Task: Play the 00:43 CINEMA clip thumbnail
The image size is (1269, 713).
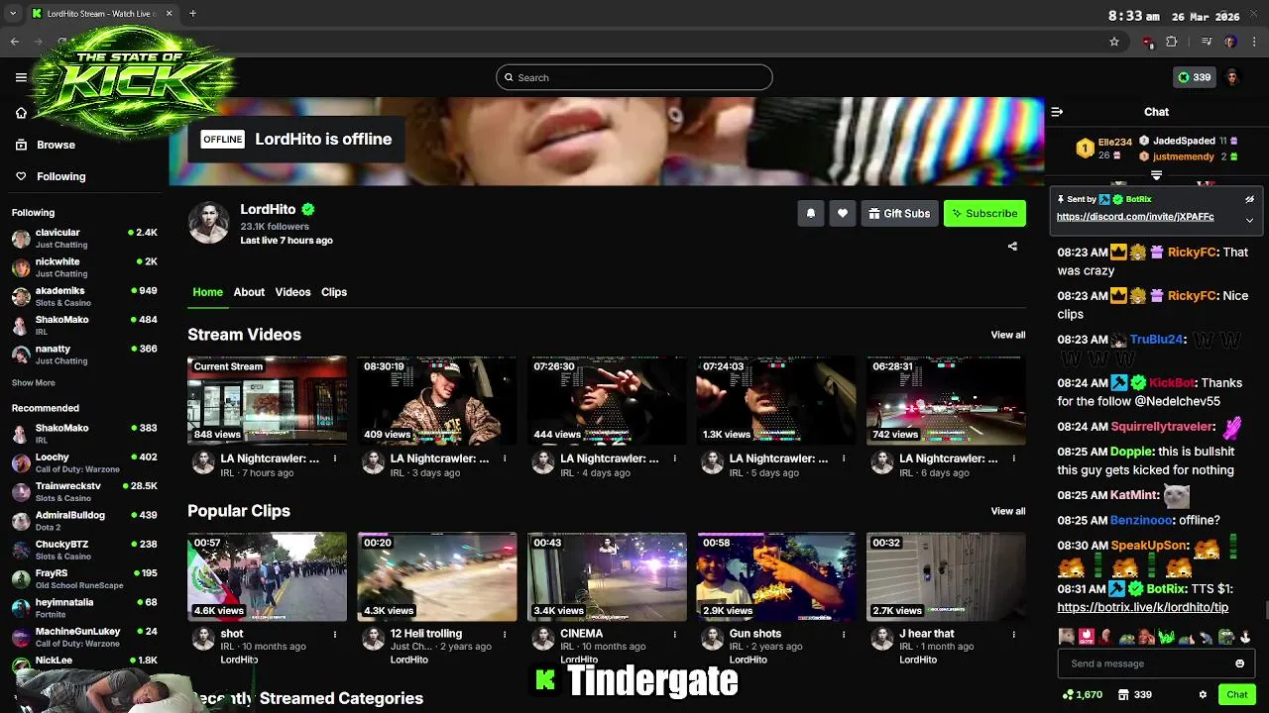Action: (x=607, y=576)
